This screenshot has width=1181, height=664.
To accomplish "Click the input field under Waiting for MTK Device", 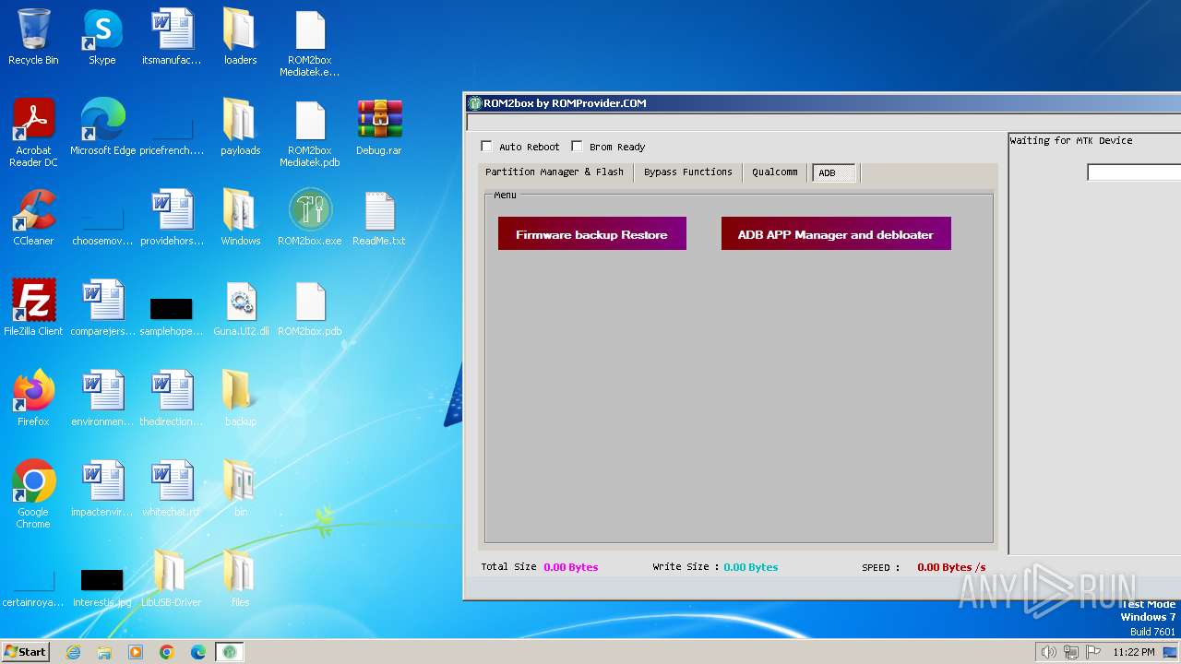I will coord(1134,172).
